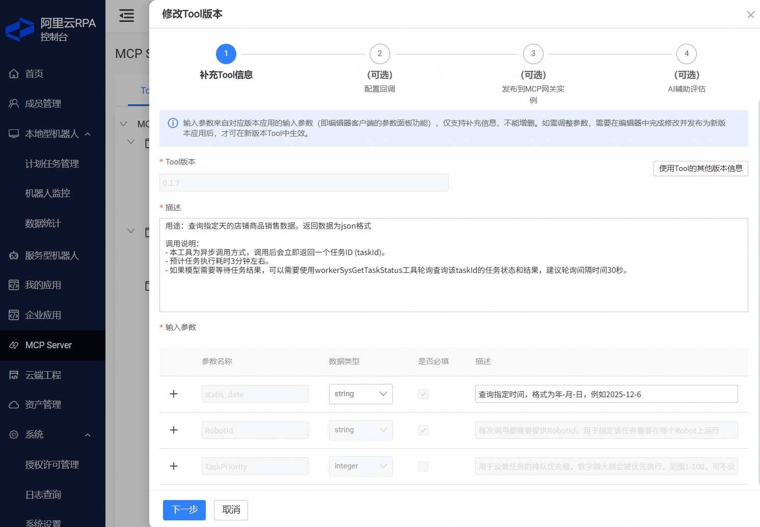This screenshot has height=527, width=760.
Task: Click the statis_date description input
Action: pos(607,394)
